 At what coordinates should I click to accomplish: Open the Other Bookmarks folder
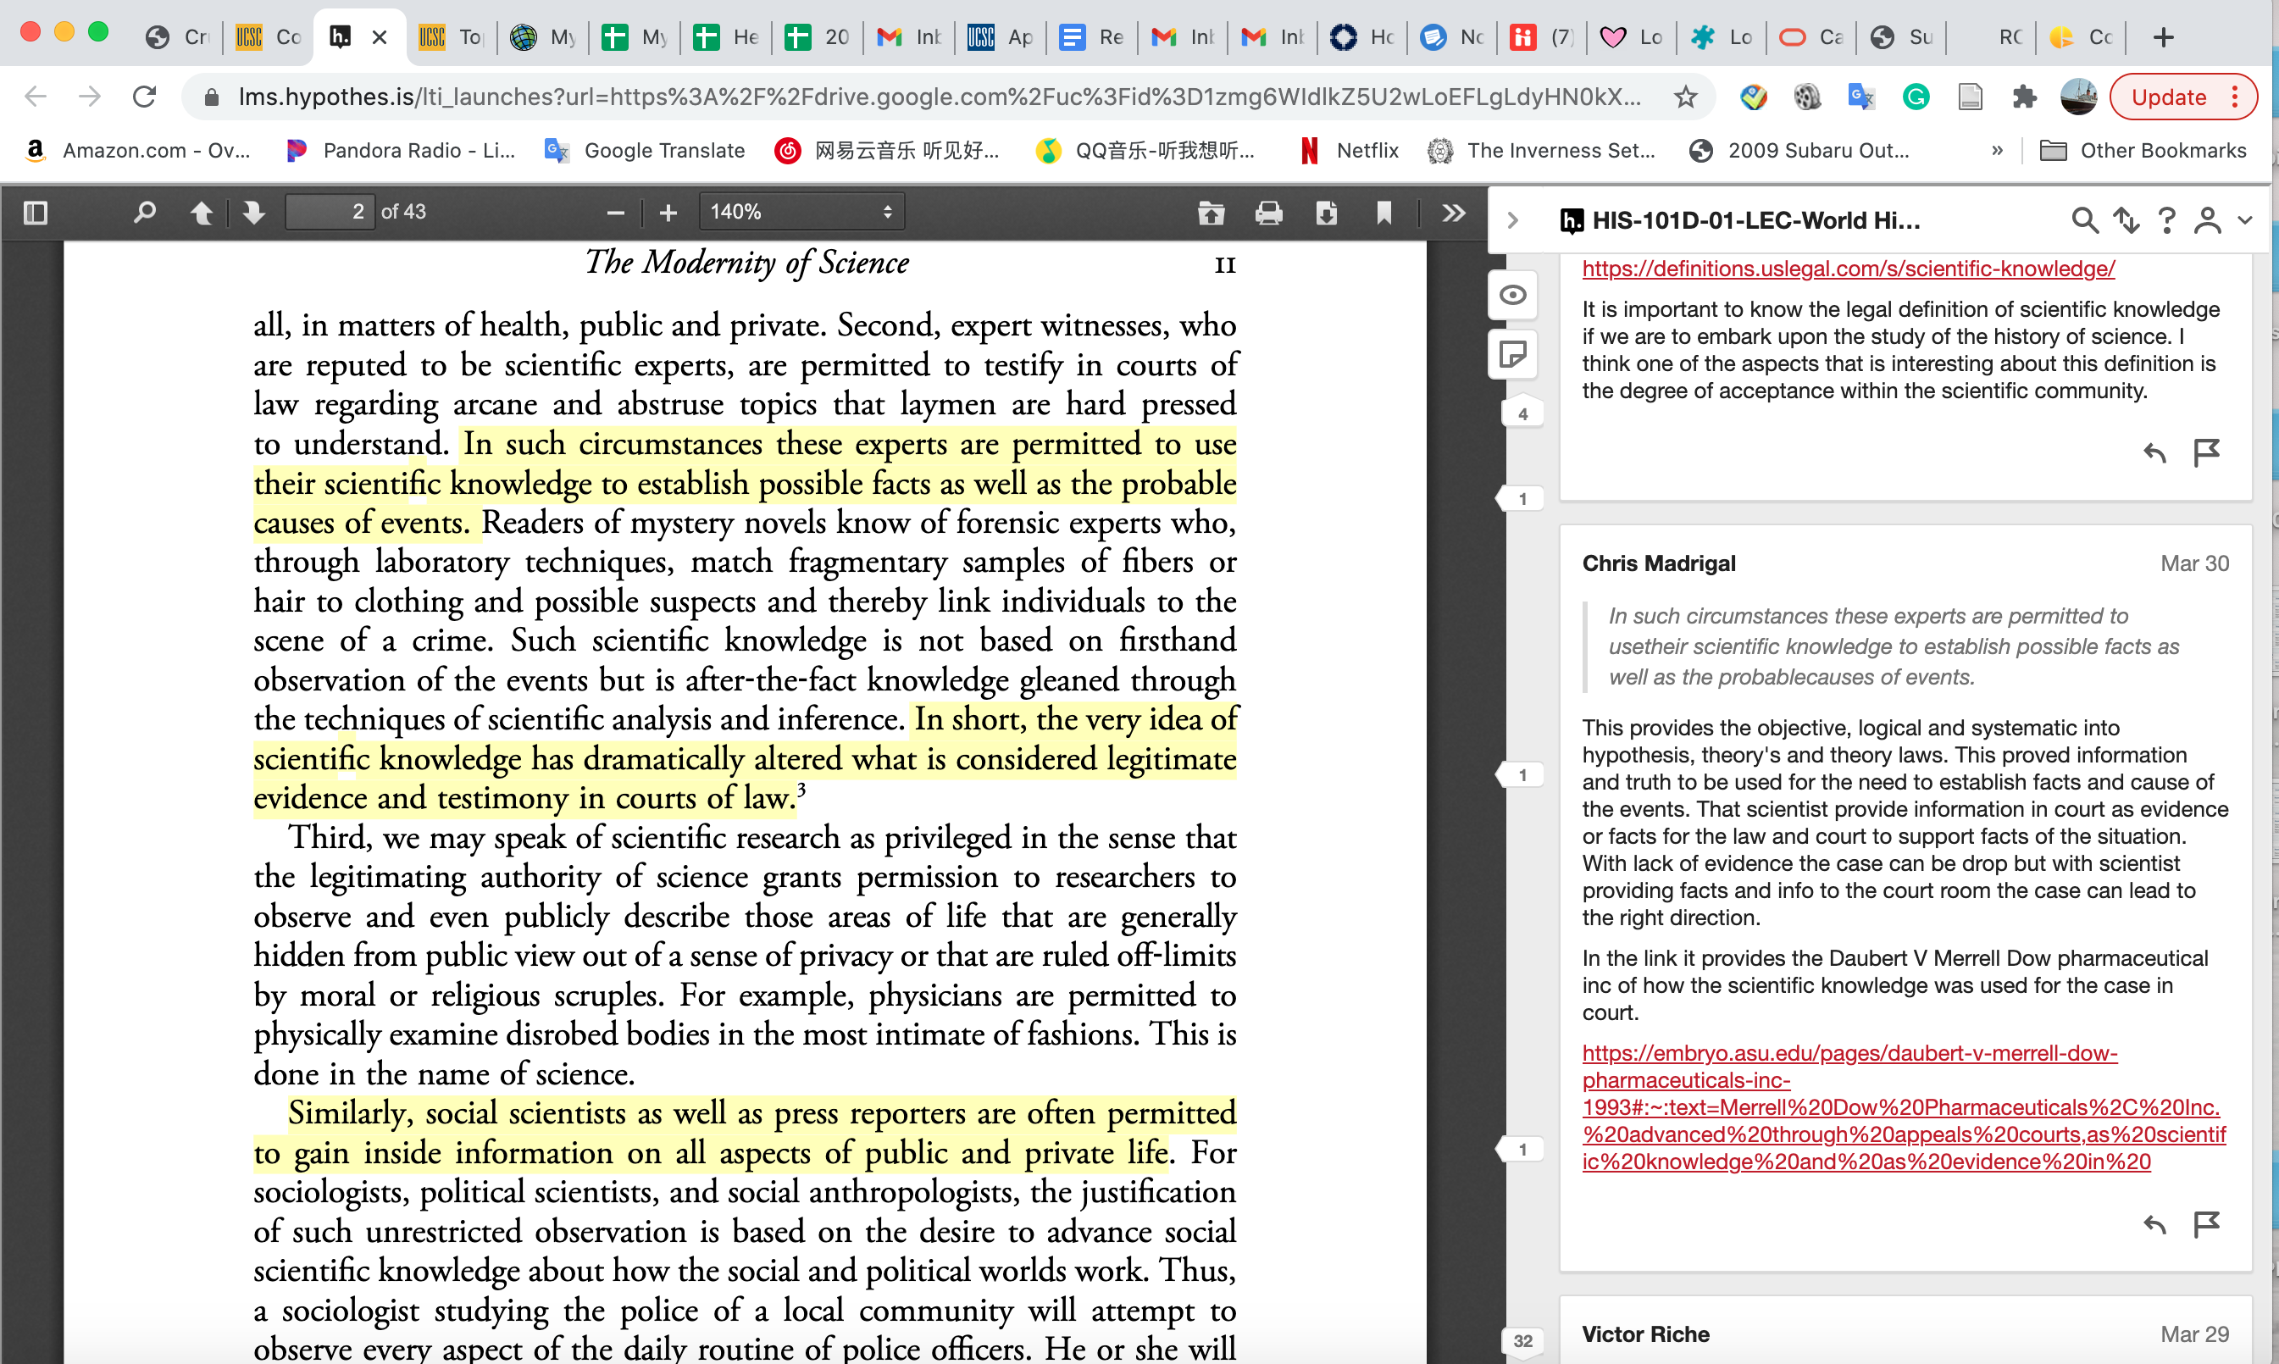pyautogui.click(x=2143, y=151)
